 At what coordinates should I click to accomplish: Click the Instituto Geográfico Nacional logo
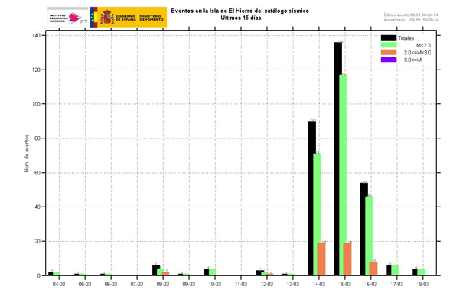point(67,18)
